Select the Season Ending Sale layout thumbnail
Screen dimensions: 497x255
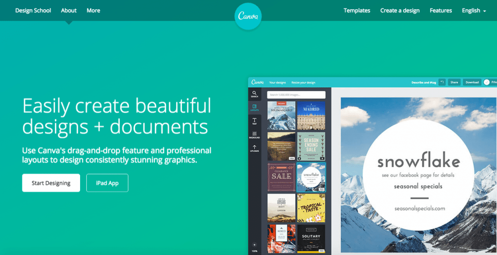(311, 146)
